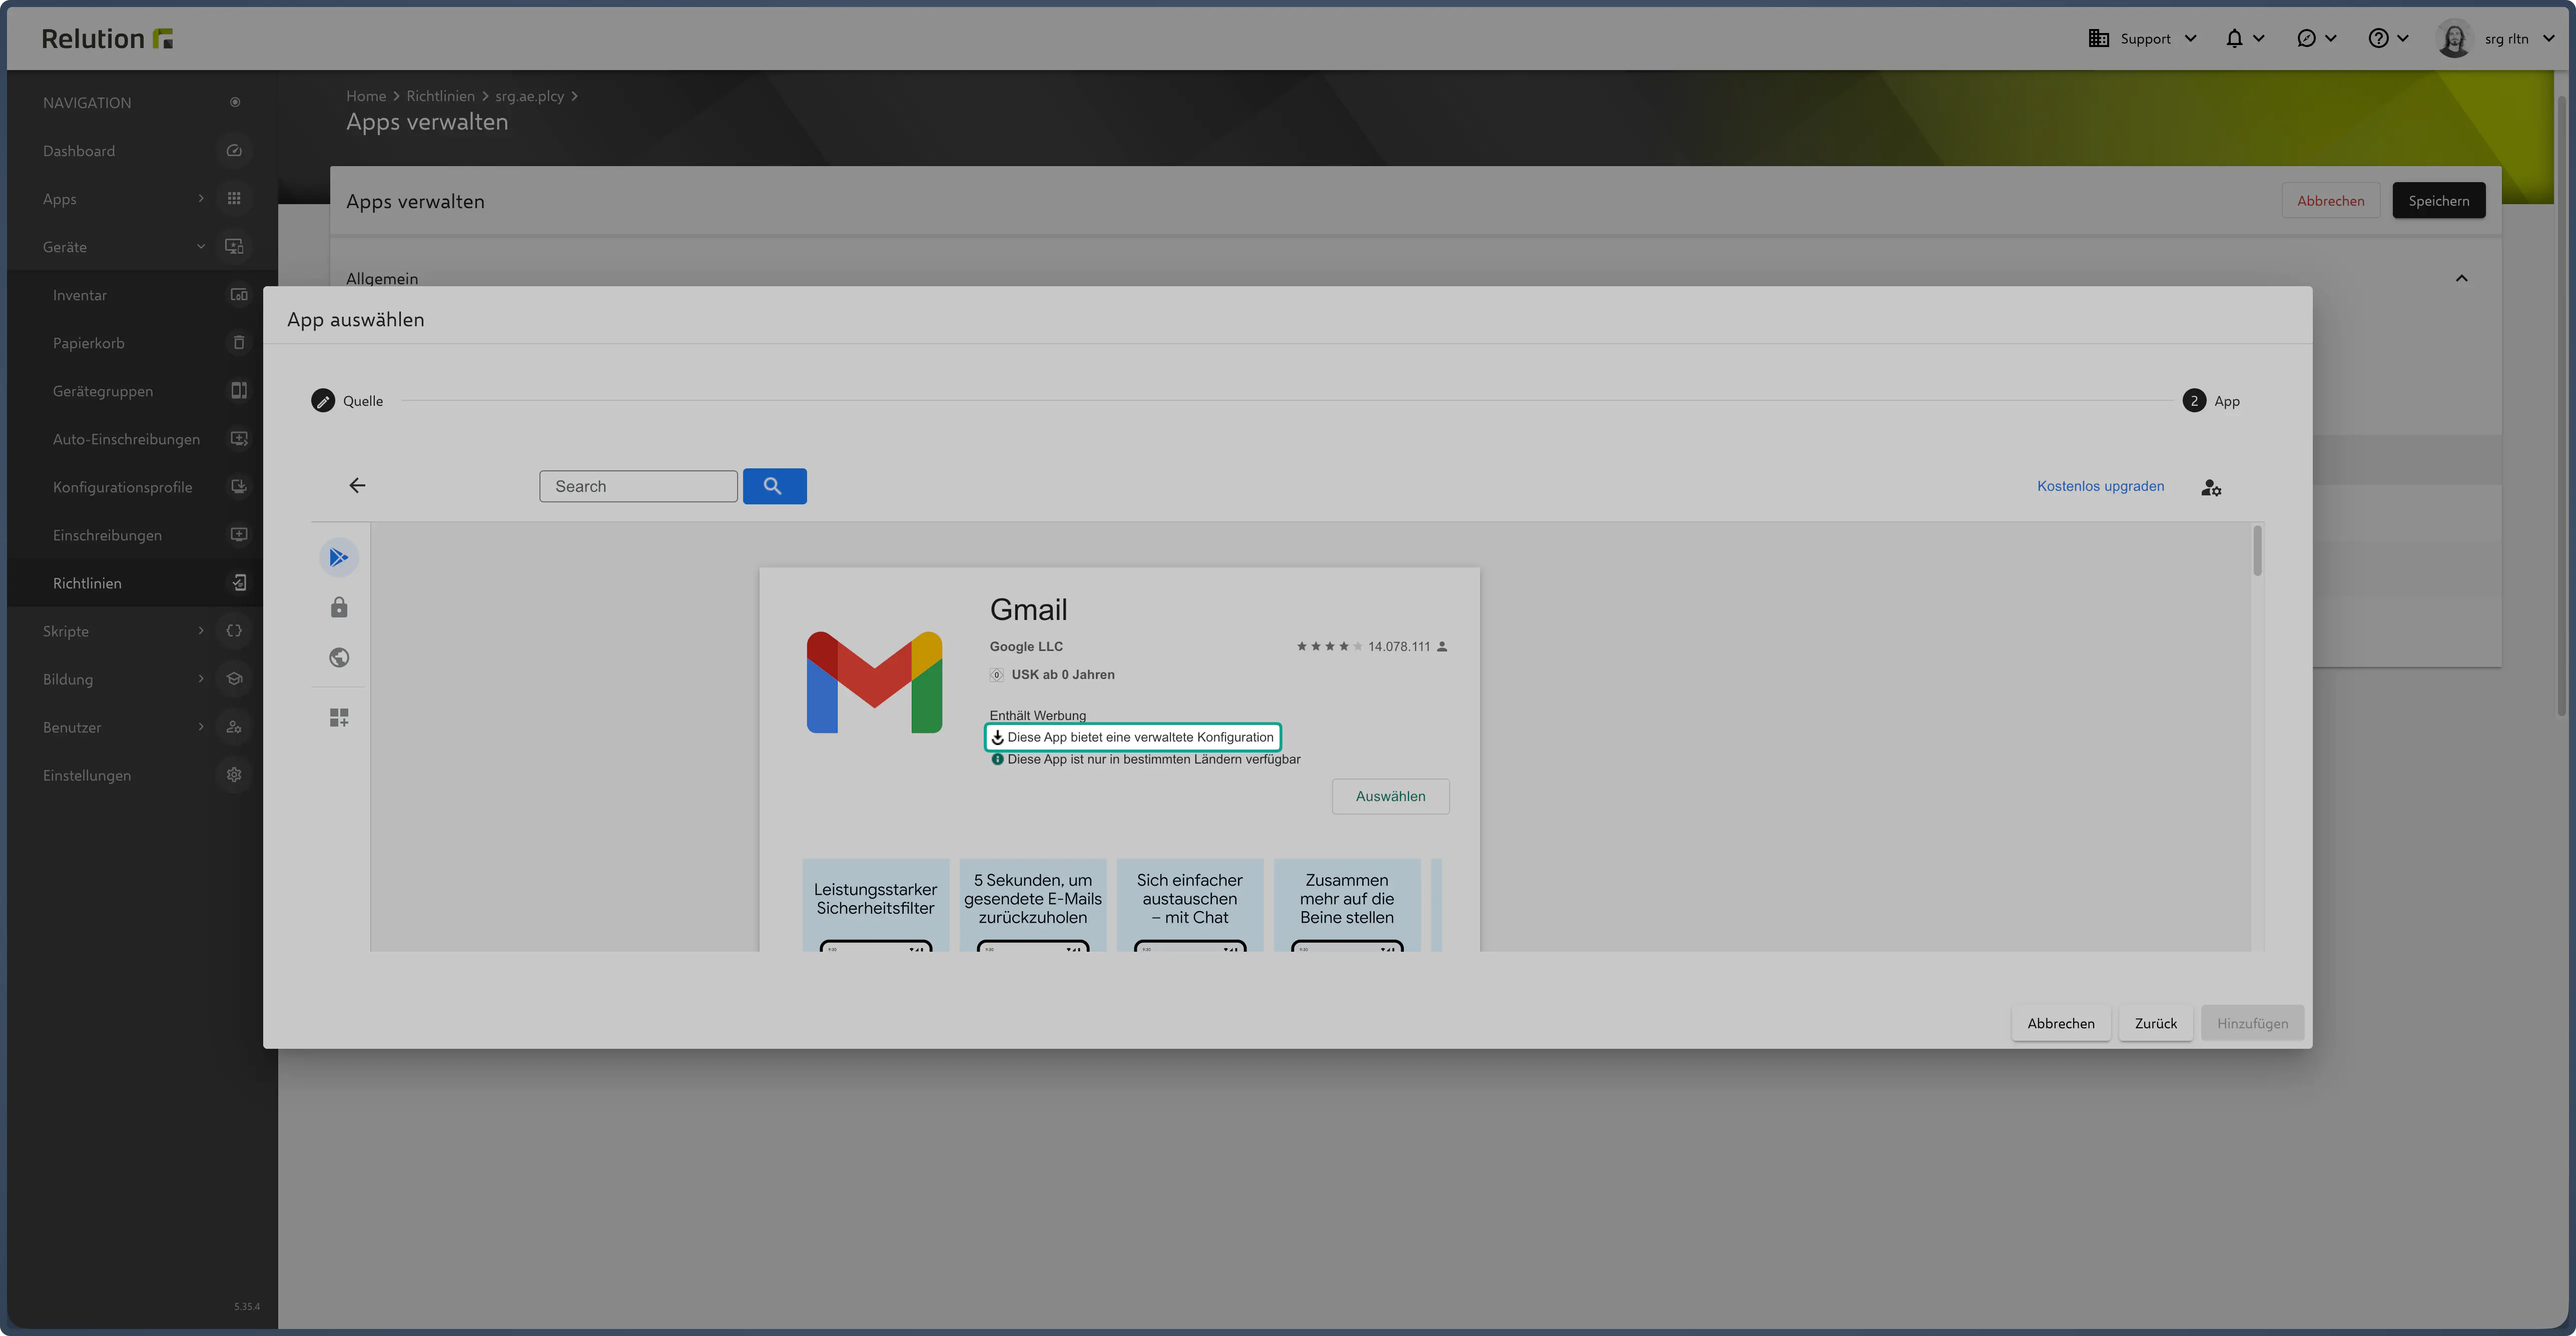The height and width of the screenshot is (1336, 2576).
Task: Open Richtlinien in the sidebar
Action: [87, 583]
